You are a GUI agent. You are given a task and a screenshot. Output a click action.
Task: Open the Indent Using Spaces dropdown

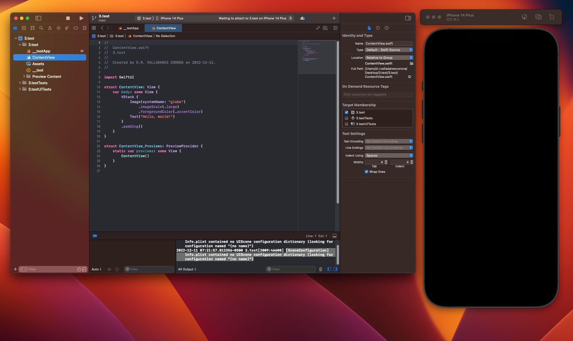pyautogui.click(x=389, y=155)
